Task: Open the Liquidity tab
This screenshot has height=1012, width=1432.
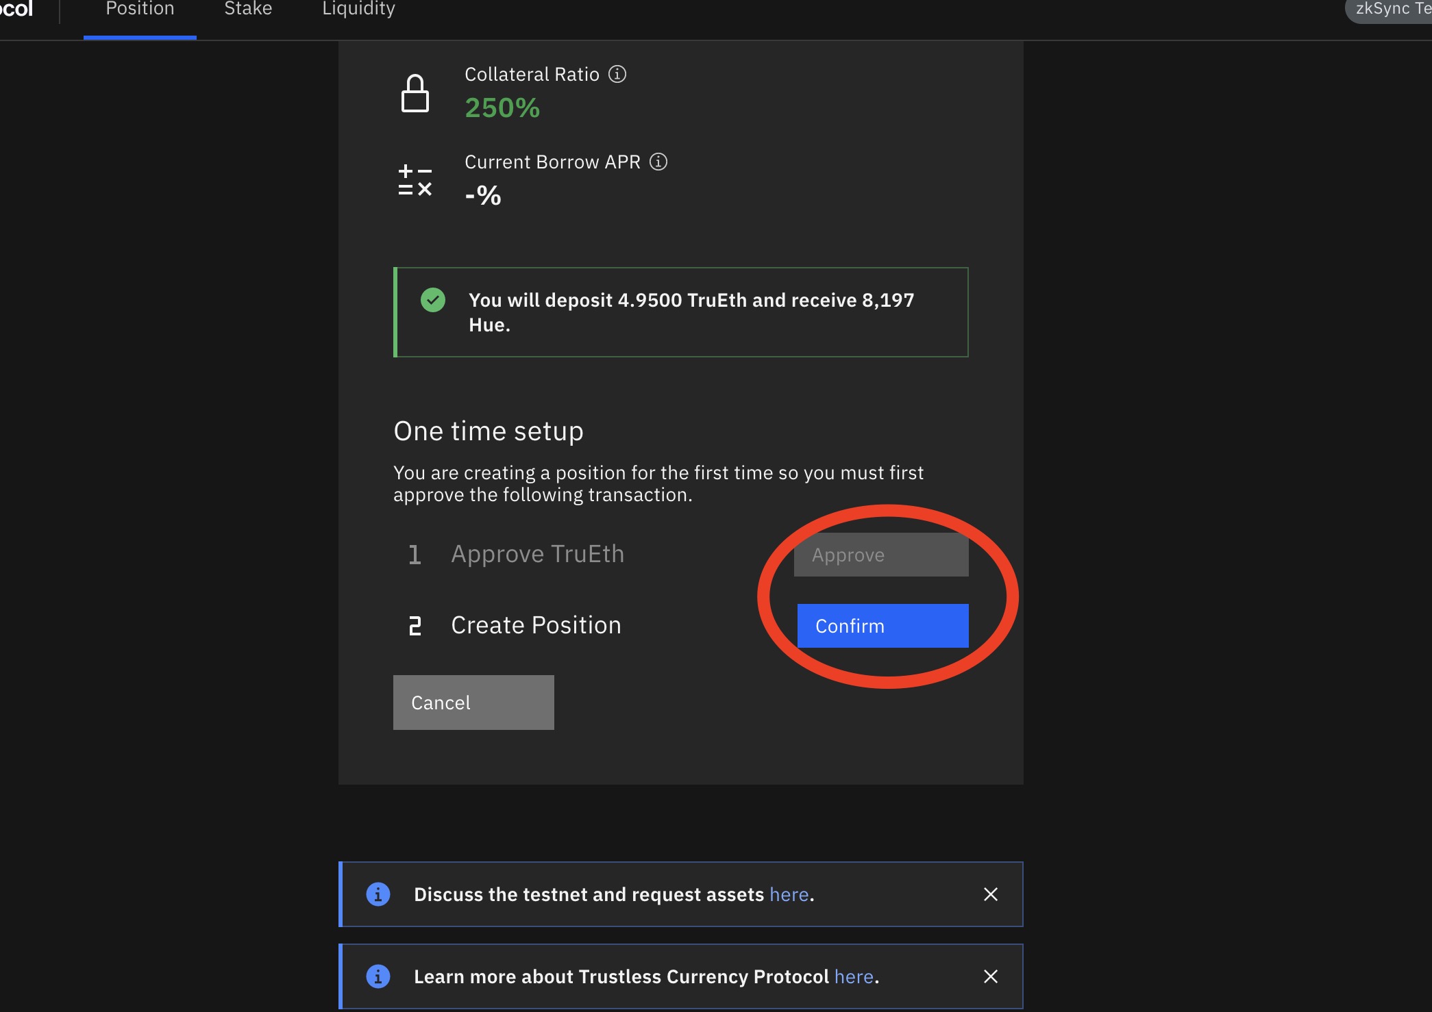Action: 358,10
